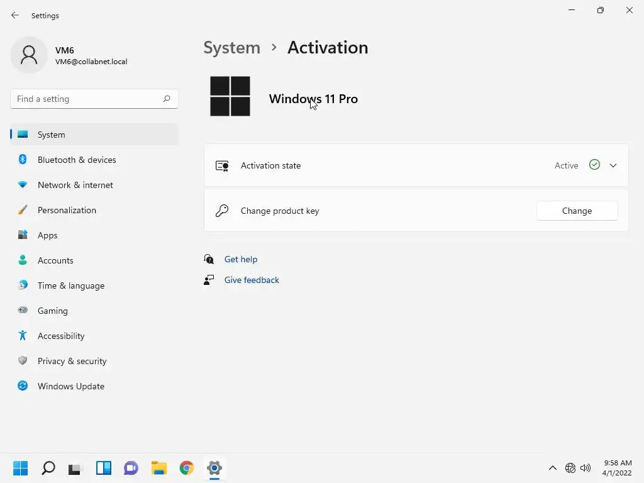Viewport: 644px width, 483px height.
Task: Click the Give feedback link
Action: coord(252,280)
